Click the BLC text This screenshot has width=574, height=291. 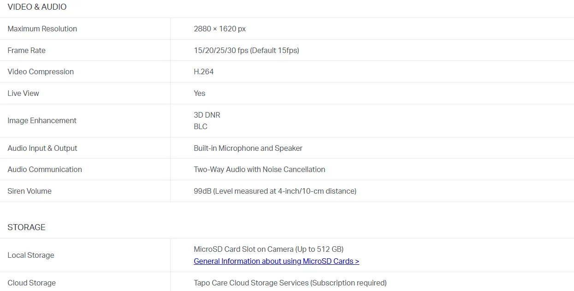(201, 126)
